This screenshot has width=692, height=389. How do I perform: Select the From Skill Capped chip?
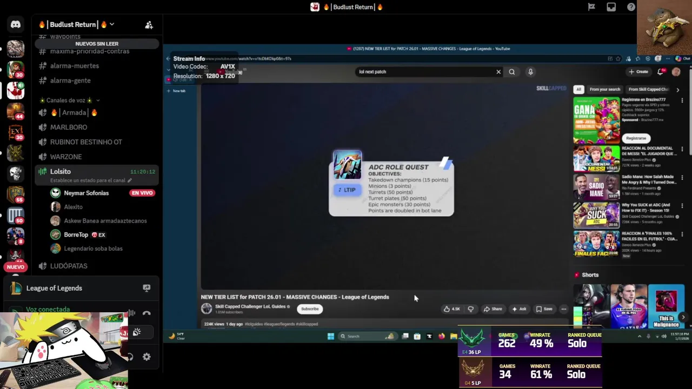point(648,89)
